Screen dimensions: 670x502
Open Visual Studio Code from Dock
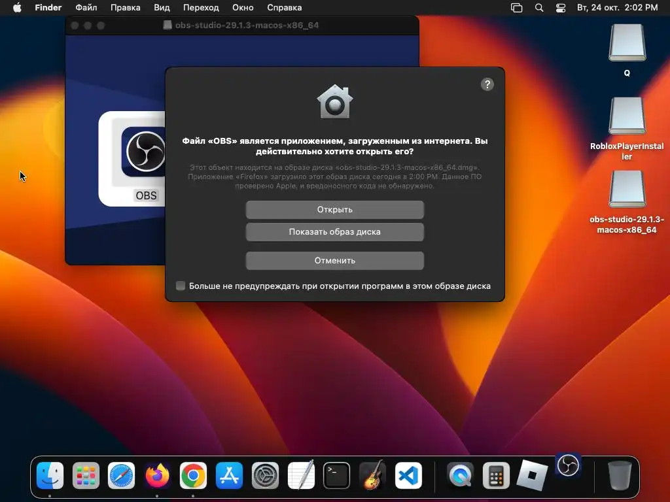[408, 476]
